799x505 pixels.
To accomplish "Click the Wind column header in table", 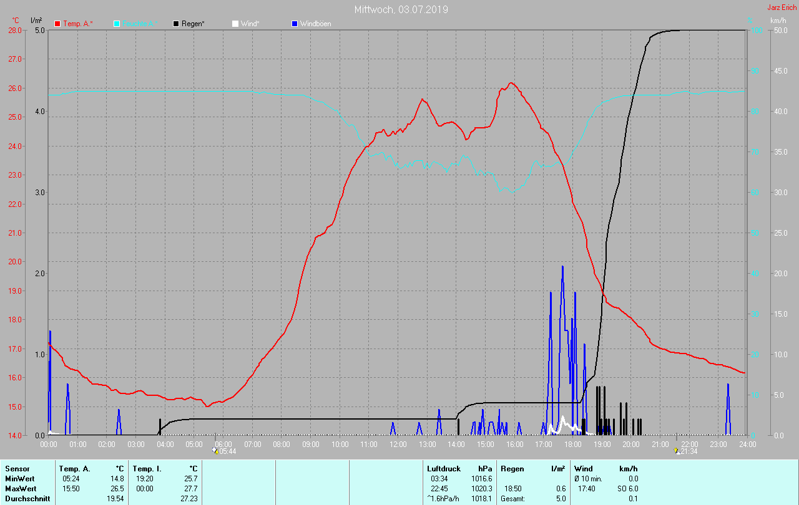I will pyautogui.click(x=583, y=468).
